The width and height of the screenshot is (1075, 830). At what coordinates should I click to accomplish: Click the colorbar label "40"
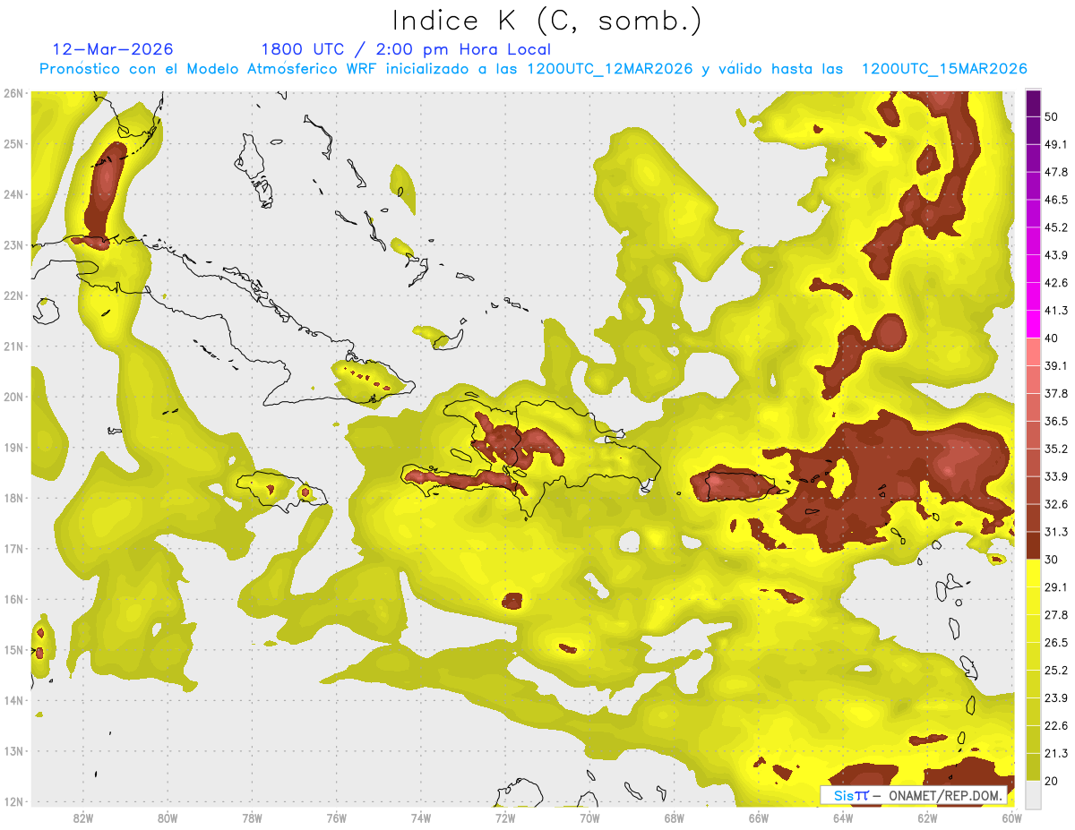(x=1052, y=338)
